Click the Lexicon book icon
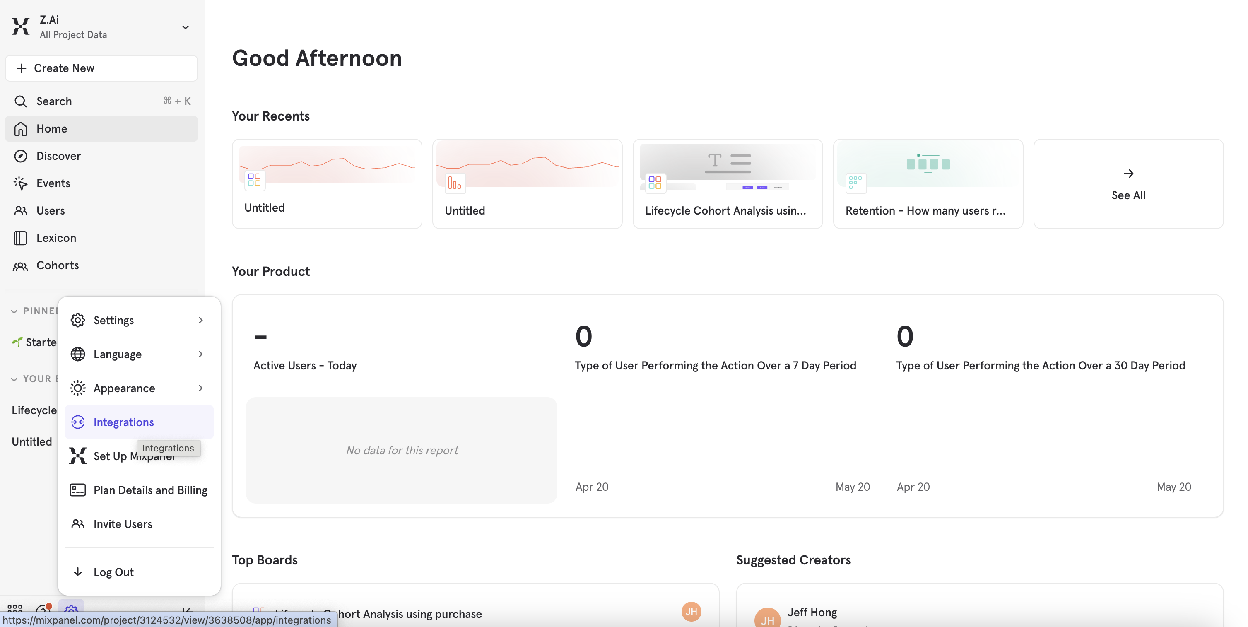 click(20, 238)
